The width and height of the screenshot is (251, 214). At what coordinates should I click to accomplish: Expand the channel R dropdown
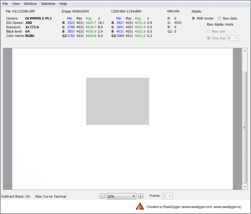tap(233, 38)
